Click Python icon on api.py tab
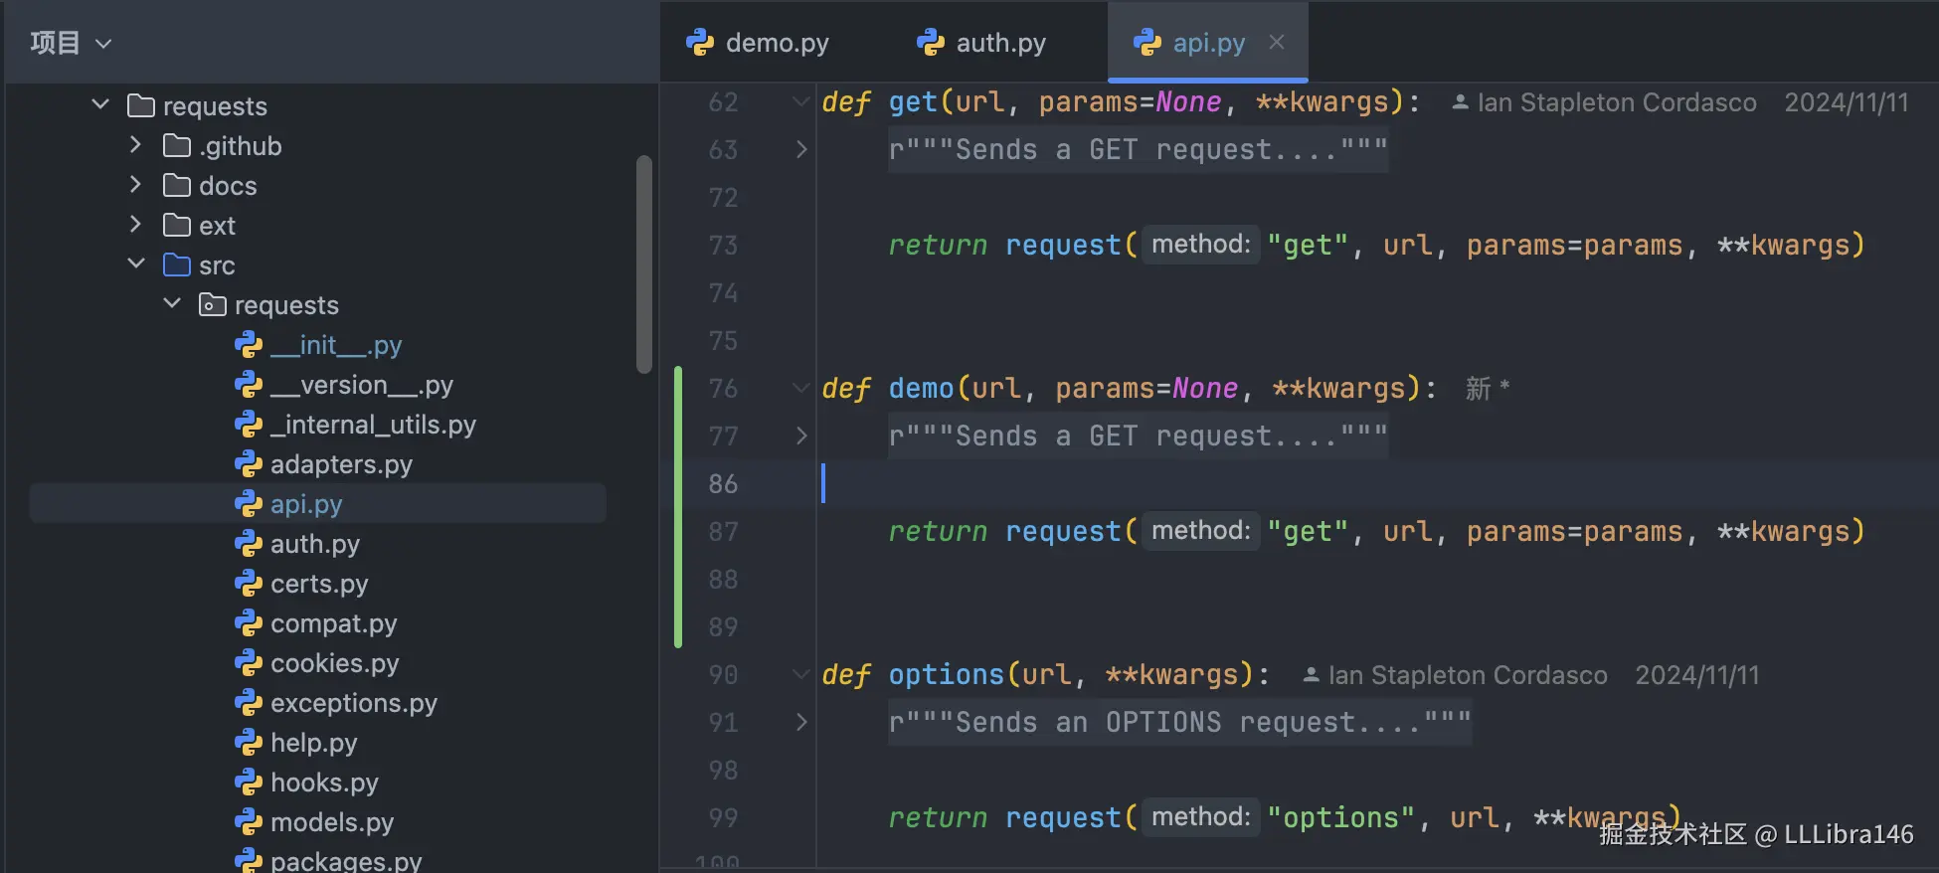This screenshot has height=873, width=1939. pos(1147,42)
